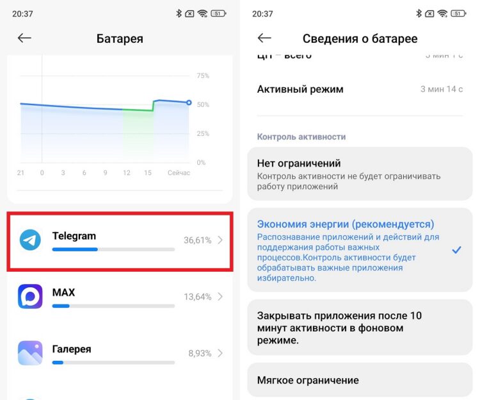Tap the Bluetooth icon in left status bar
This screenshot has height=400, width=480.
coord(179,13)
